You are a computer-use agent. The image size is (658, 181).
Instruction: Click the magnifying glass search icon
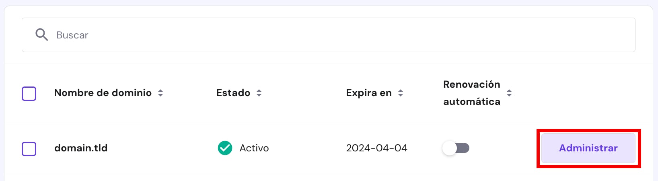(x=41, y=35)
